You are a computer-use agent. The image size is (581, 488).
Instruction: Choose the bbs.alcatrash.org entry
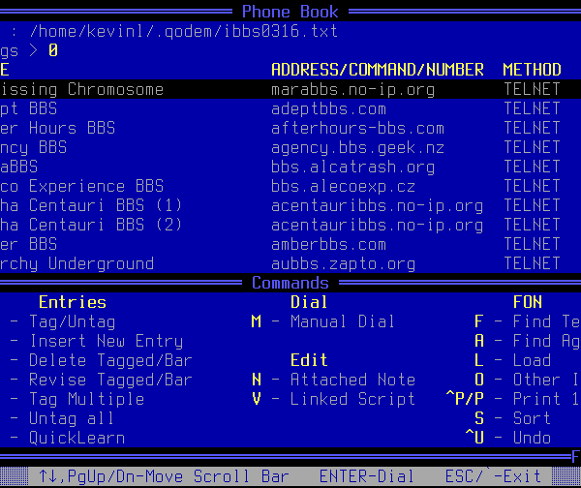point(352,167)
